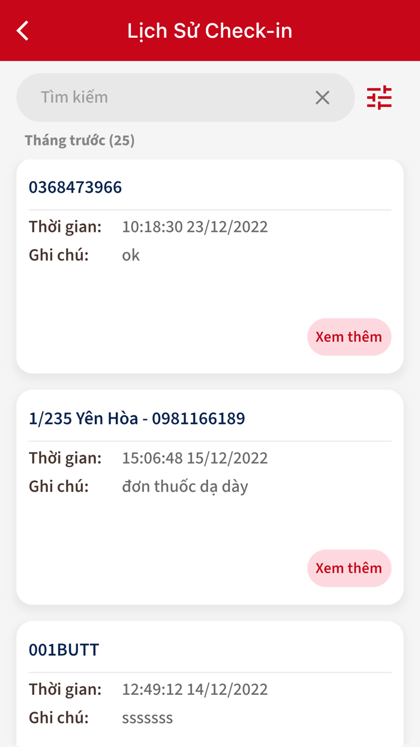Viewport: 420px width, 747px height.
Task: Open details for check-in 0368473966
Action: tap(76, 187)
